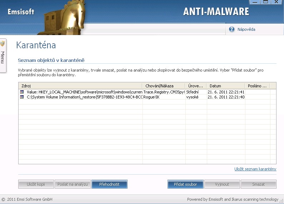Image resolution: width=284 pixels, height=204 pixels.
Task: Click the Trace.Registry.CMJSpy! infection cell
Action: coord(164,92)
